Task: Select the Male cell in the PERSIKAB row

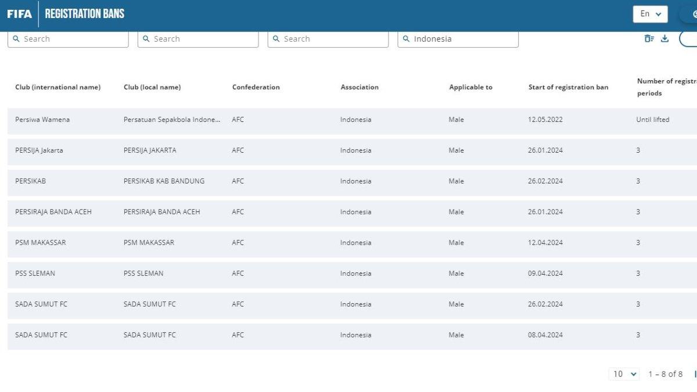Action: (x=457, y=181)
